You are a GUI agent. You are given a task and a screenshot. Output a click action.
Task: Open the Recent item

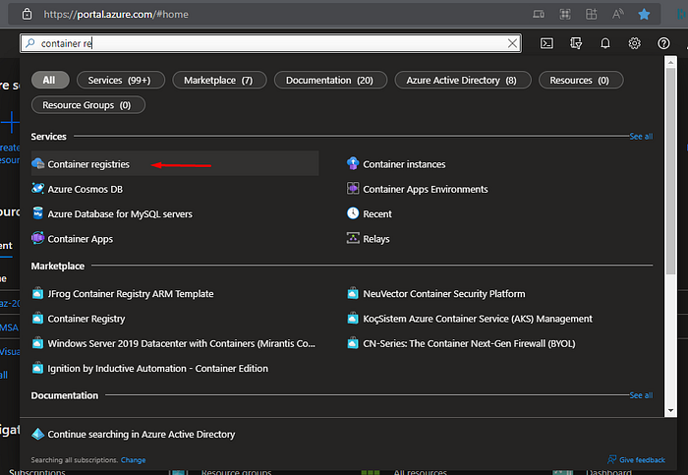point(377,214)
